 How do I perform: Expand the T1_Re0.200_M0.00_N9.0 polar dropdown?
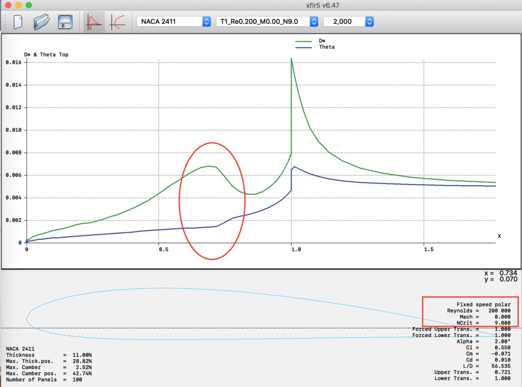(267, 21)
